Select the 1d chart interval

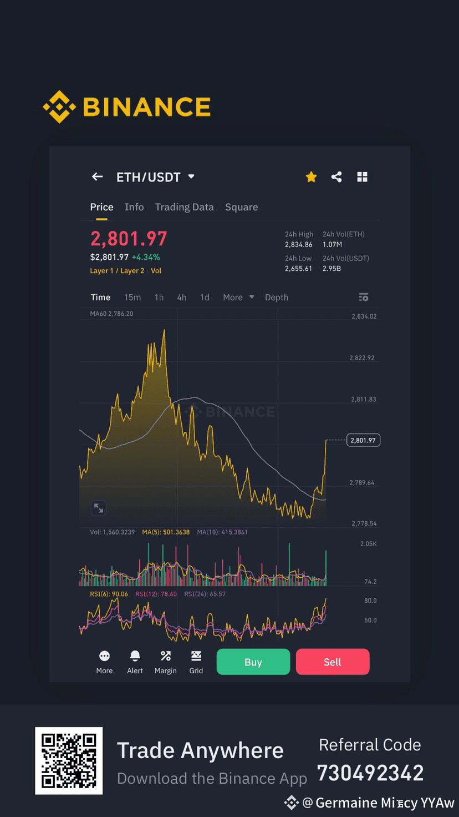205,297
